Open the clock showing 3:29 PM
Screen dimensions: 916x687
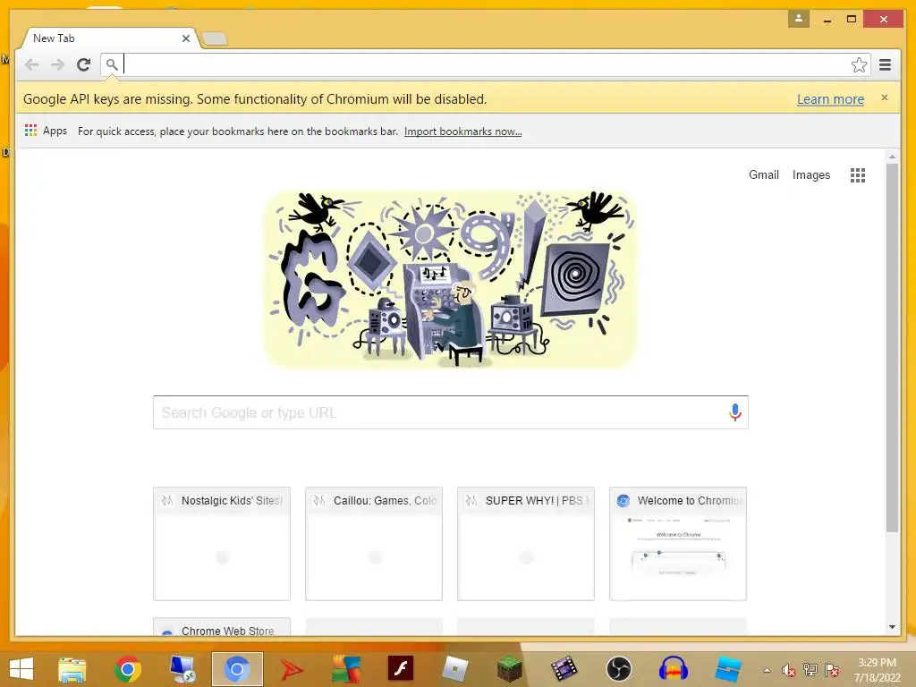(877, 670)
